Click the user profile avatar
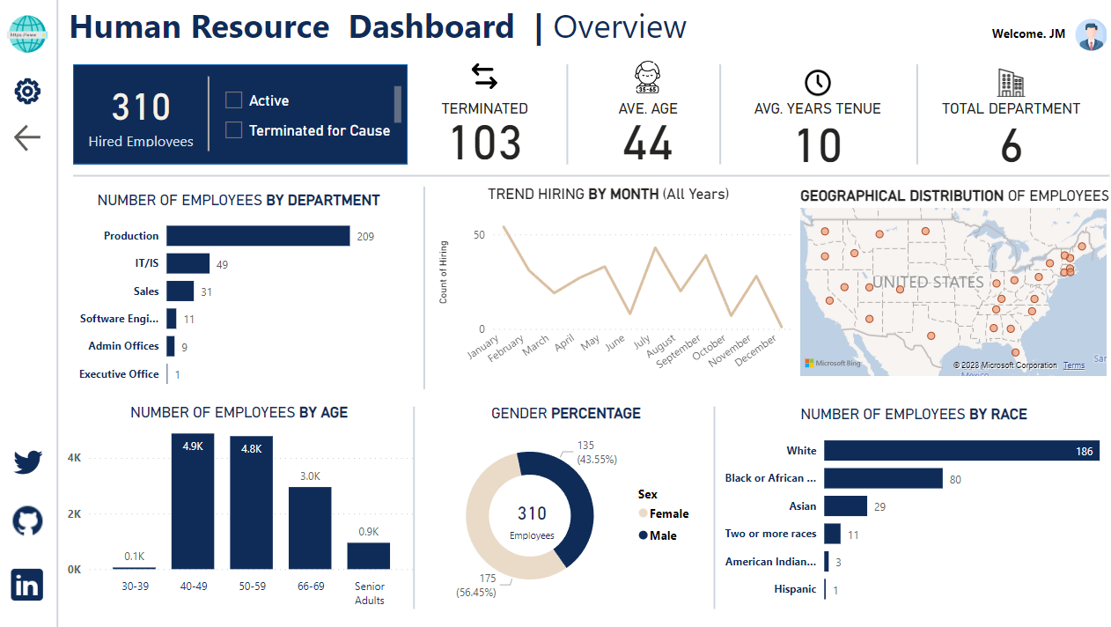Image resolution: width=1111 pixels, height=627 pixels. (x=1091, y=35)
